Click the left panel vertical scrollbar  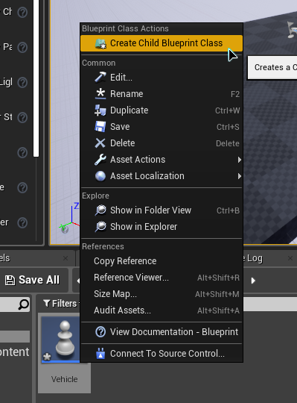[36, 78]
